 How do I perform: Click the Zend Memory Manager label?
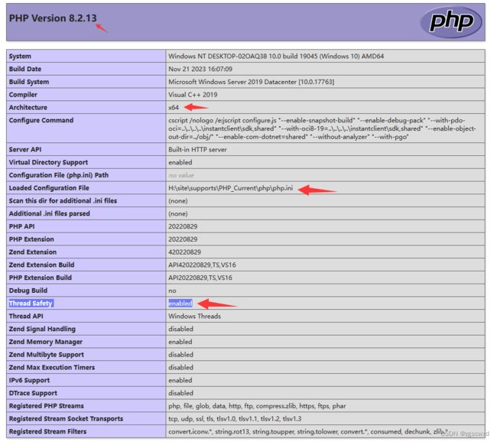(46, 342)
